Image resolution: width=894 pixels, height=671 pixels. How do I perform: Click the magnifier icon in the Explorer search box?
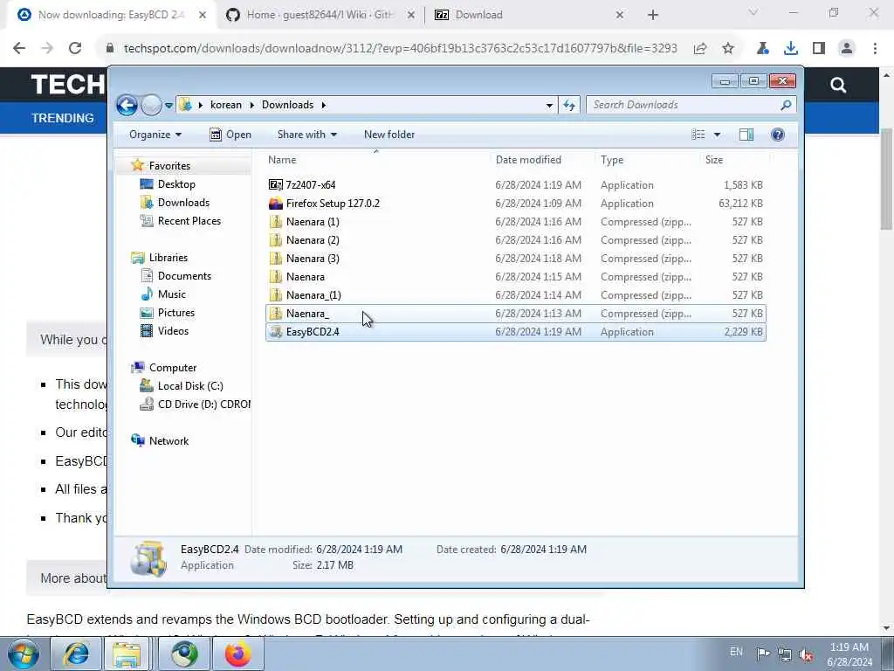[x=787, y=105]
